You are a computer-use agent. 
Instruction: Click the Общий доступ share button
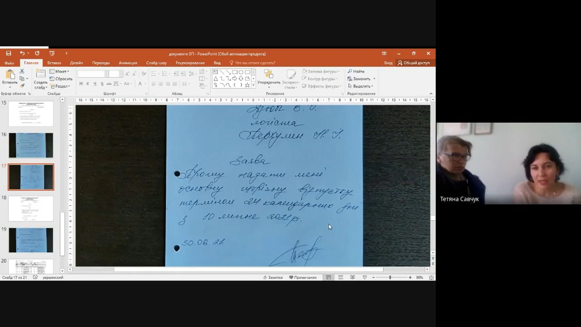(413, 63)
